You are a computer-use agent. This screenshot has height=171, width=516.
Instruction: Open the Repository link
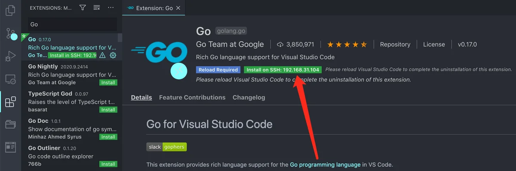395,44
